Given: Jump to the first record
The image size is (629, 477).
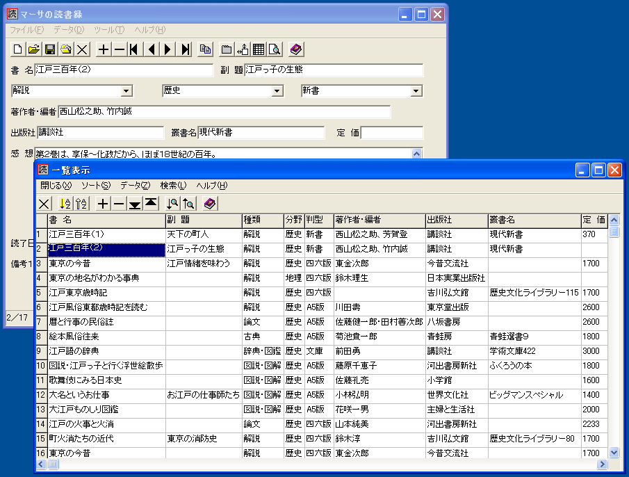Looking at the screenshot, I should tap(134, 49).
